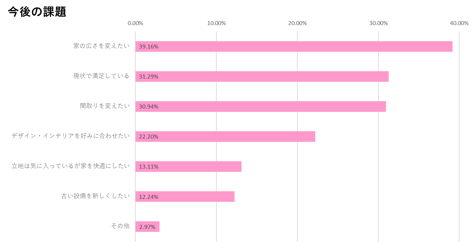Click the 13.11% data label
The height and width of the screenshot is (249, 476).
point(149,167)
